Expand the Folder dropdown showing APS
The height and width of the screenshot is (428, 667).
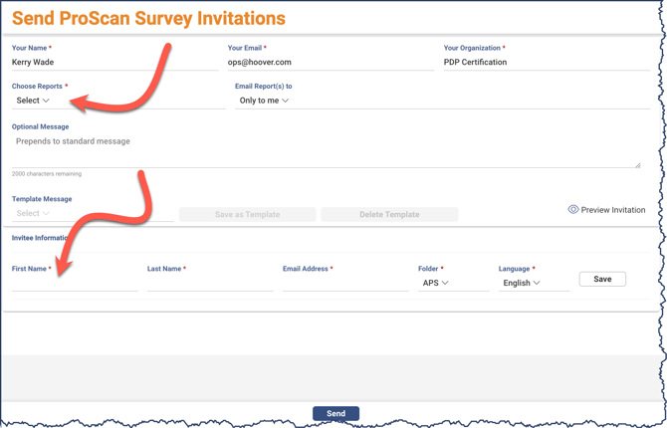point(436,283)
